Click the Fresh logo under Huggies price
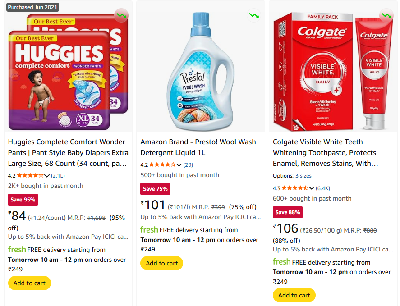400x306 pixels. 17,250
